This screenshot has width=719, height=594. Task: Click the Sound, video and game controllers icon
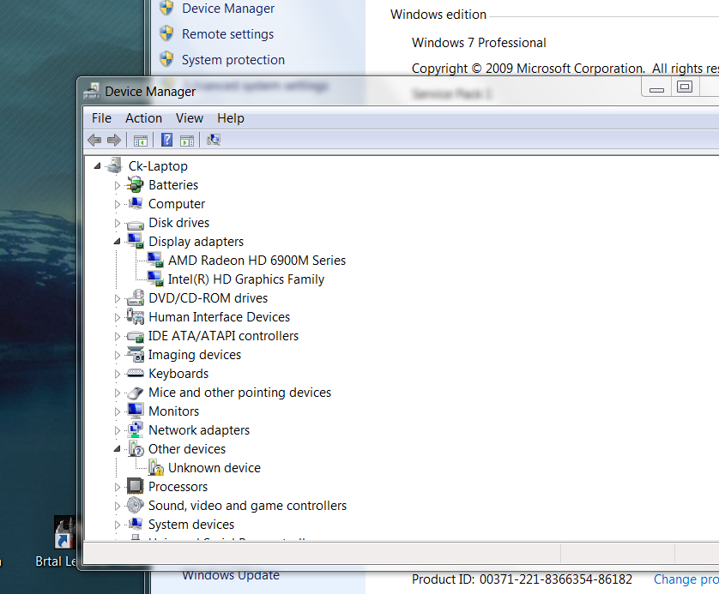pyautogui.click(x=136, y=505)
